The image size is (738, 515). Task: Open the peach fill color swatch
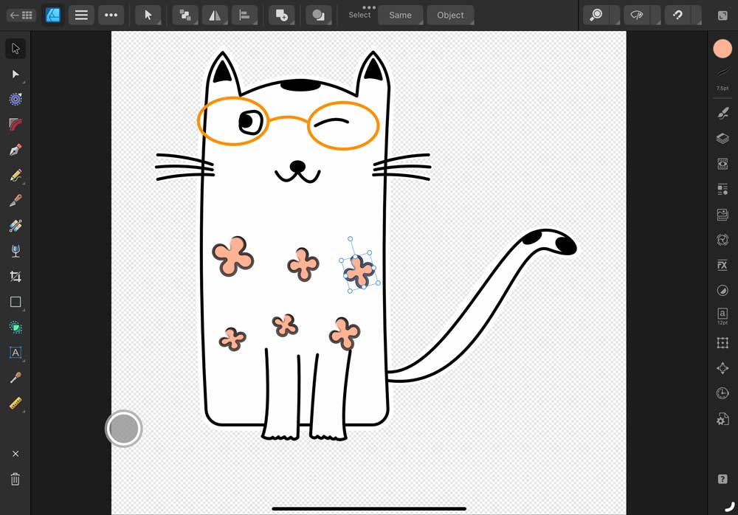click(723, 49)
